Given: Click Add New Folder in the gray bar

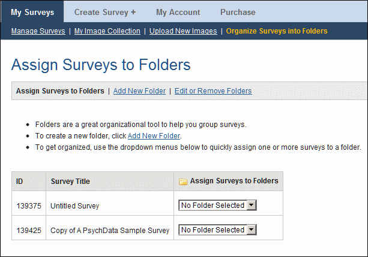Looking at the screenshot, I should [139, 90].
